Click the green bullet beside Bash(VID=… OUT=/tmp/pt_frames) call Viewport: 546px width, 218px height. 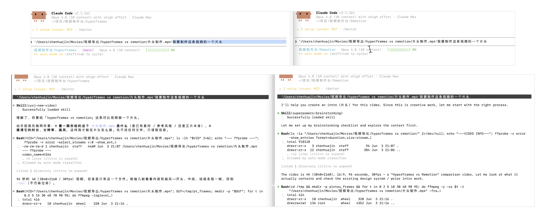tap(14, 191)
